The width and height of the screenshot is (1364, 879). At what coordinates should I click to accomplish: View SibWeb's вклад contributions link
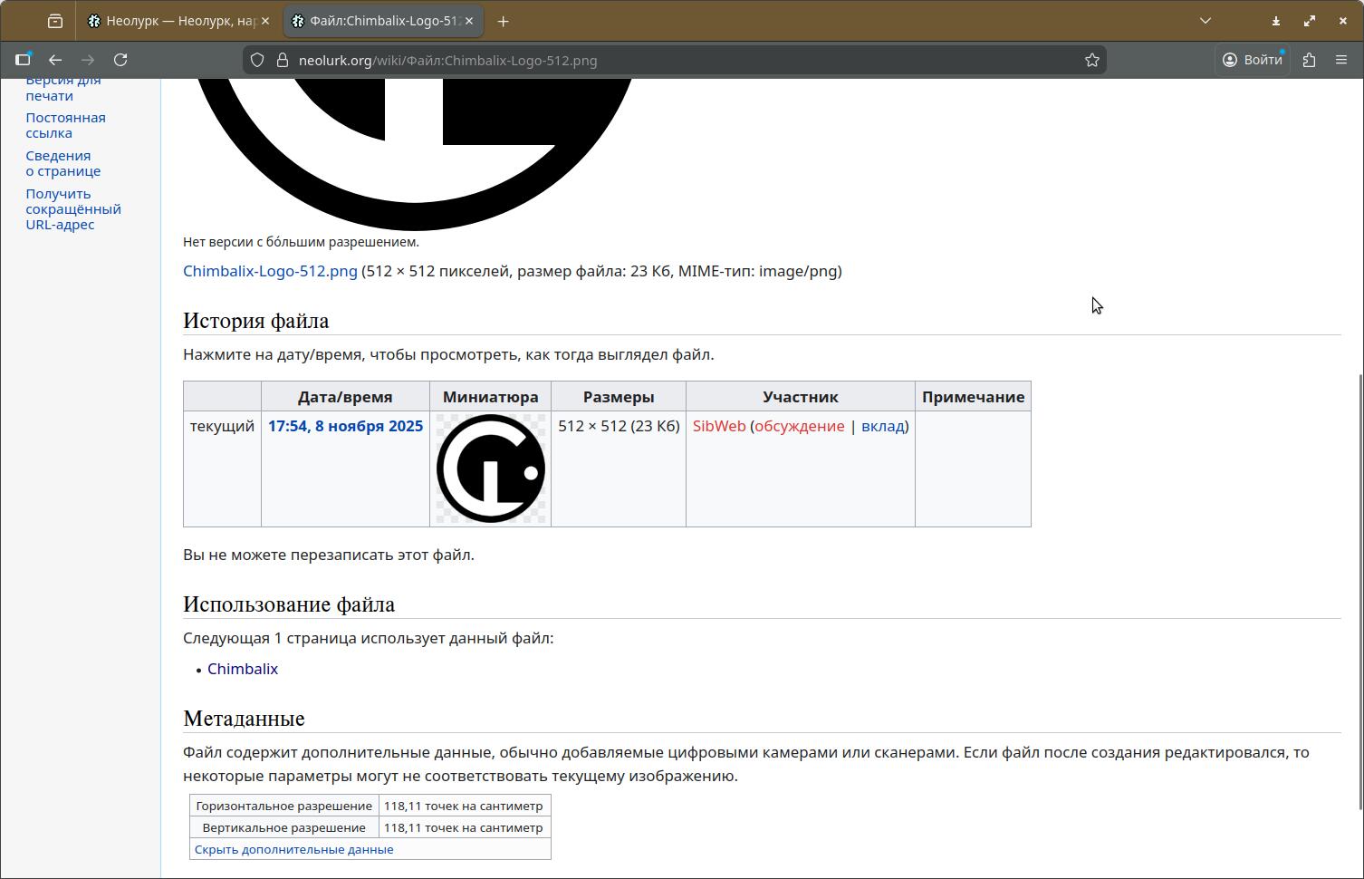[883, 426]
